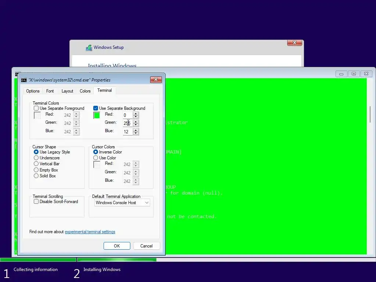
Task: Maximize the command prompt window
Action: pyautogui.click(x=354, y=74)
